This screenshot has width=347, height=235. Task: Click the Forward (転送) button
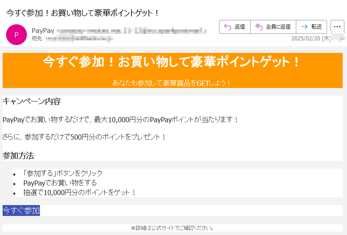click(311, 27)
